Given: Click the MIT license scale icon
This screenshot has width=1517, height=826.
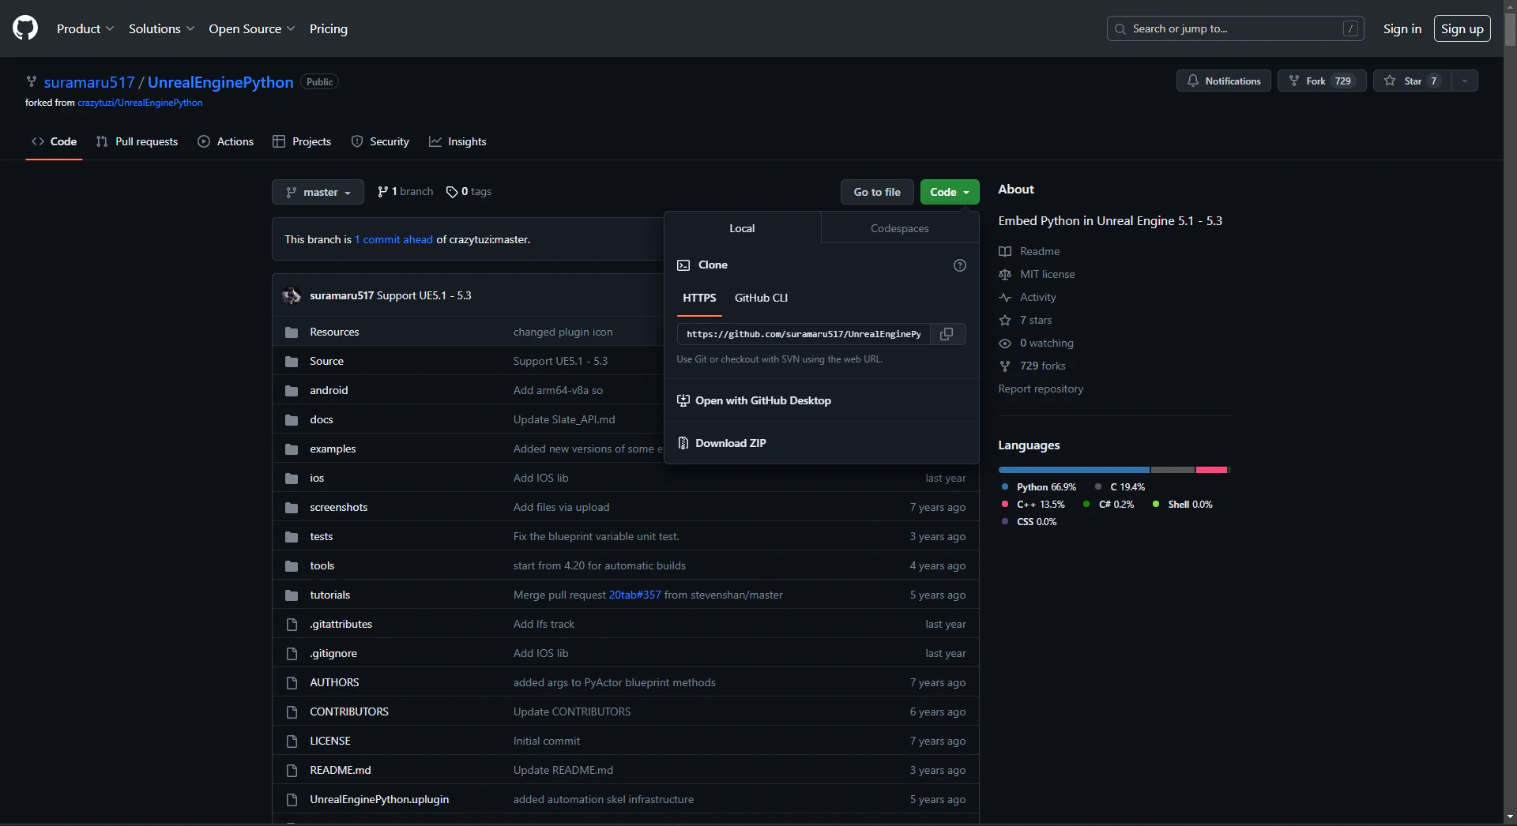Looking at the screenshot, I should tap(1005, 275).
